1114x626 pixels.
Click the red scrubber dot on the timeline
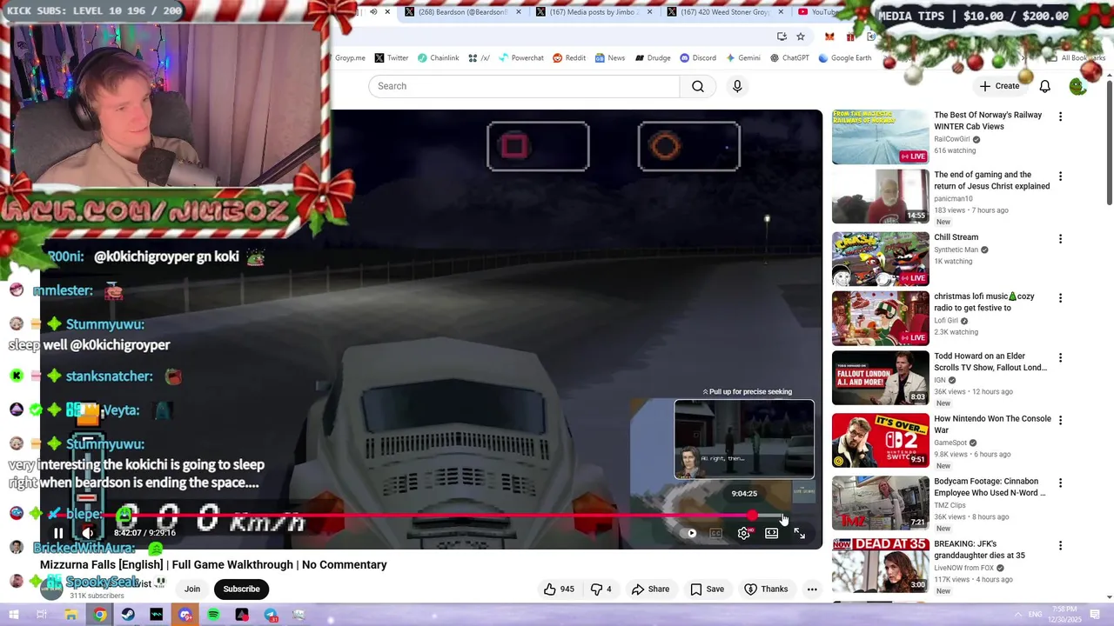(x=753, y=516)
